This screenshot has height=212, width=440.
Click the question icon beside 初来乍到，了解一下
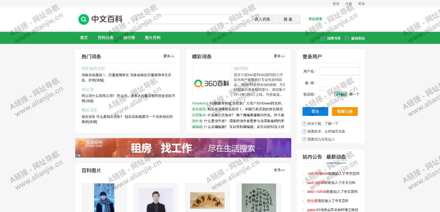click(304, 123)
